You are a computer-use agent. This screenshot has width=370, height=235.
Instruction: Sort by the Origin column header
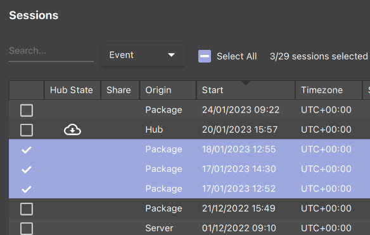pos(168,90)
